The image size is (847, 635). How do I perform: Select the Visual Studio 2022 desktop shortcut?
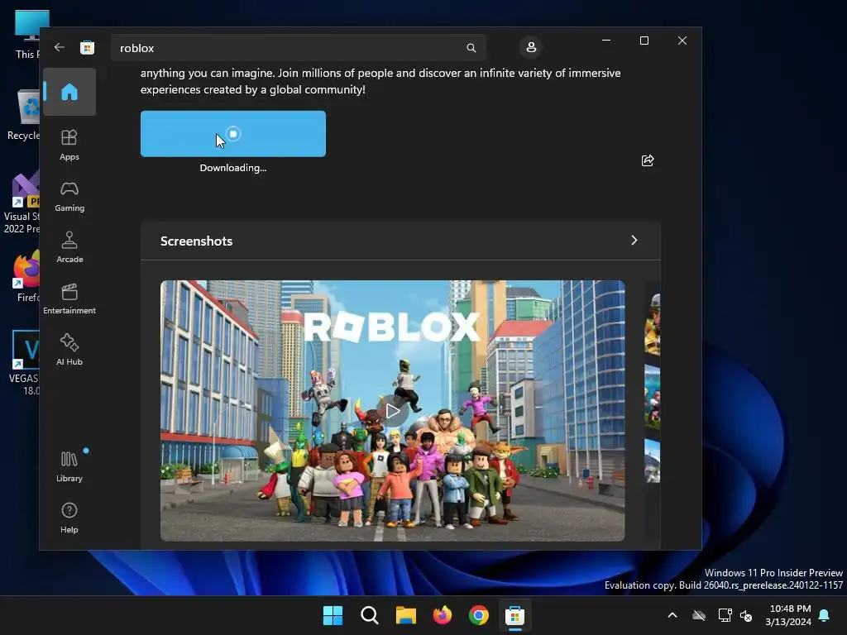pyautogui.click(x=22, y=203)
